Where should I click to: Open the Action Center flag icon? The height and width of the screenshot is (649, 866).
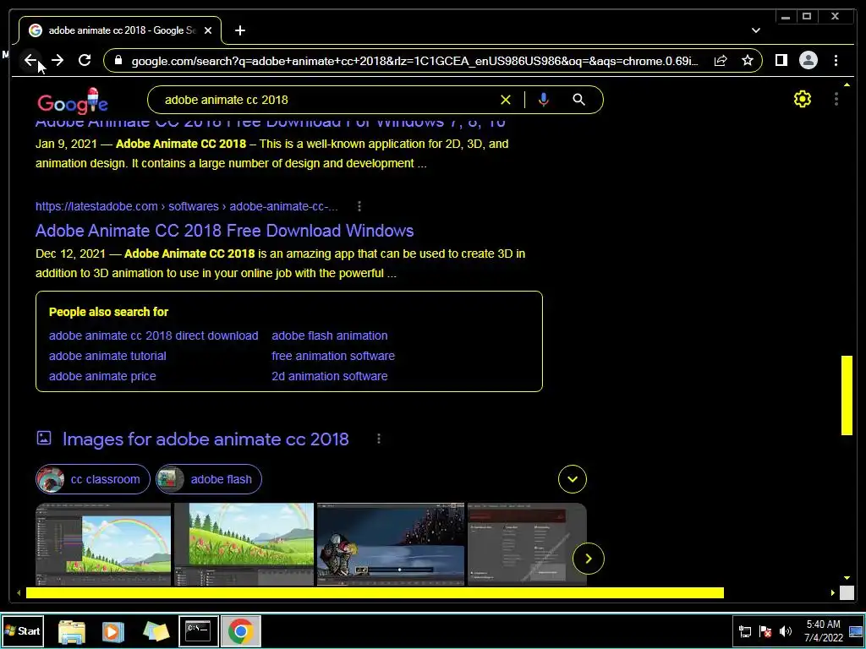point(765,631)
